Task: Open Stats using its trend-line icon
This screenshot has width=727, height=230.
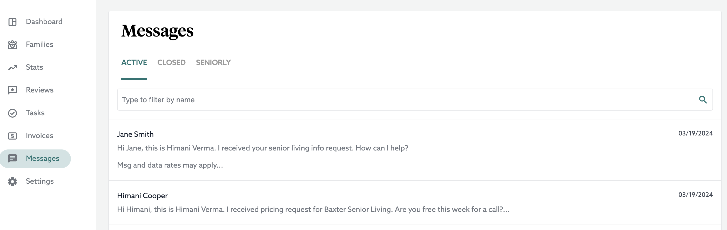Action: pos(13,67)
